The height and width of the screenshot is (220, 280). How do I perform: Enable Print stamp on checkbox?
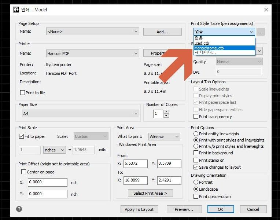[196, 160]
